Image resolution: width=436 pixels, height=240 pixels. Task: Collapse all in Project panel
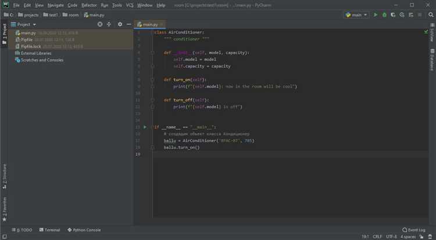pos(109,24)
